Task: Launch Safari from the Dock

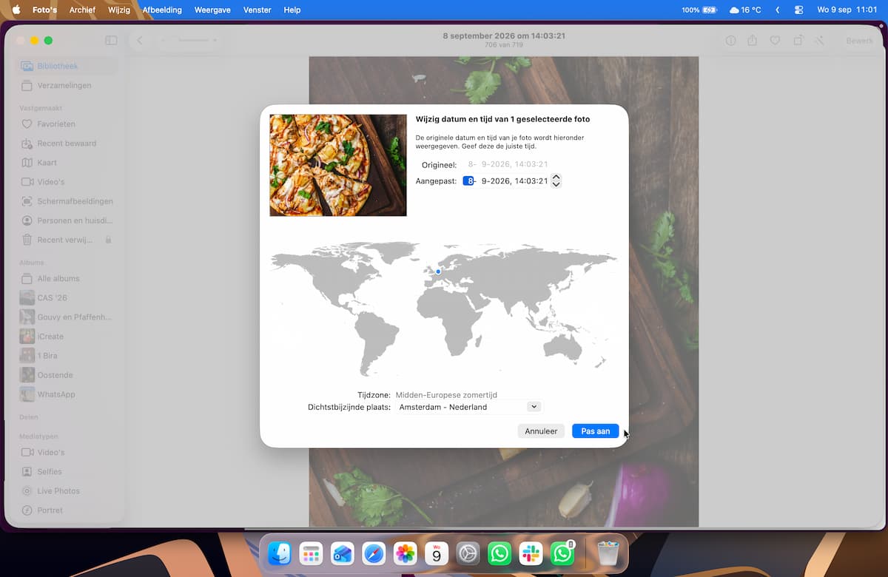Action: (x=374, y=553)
